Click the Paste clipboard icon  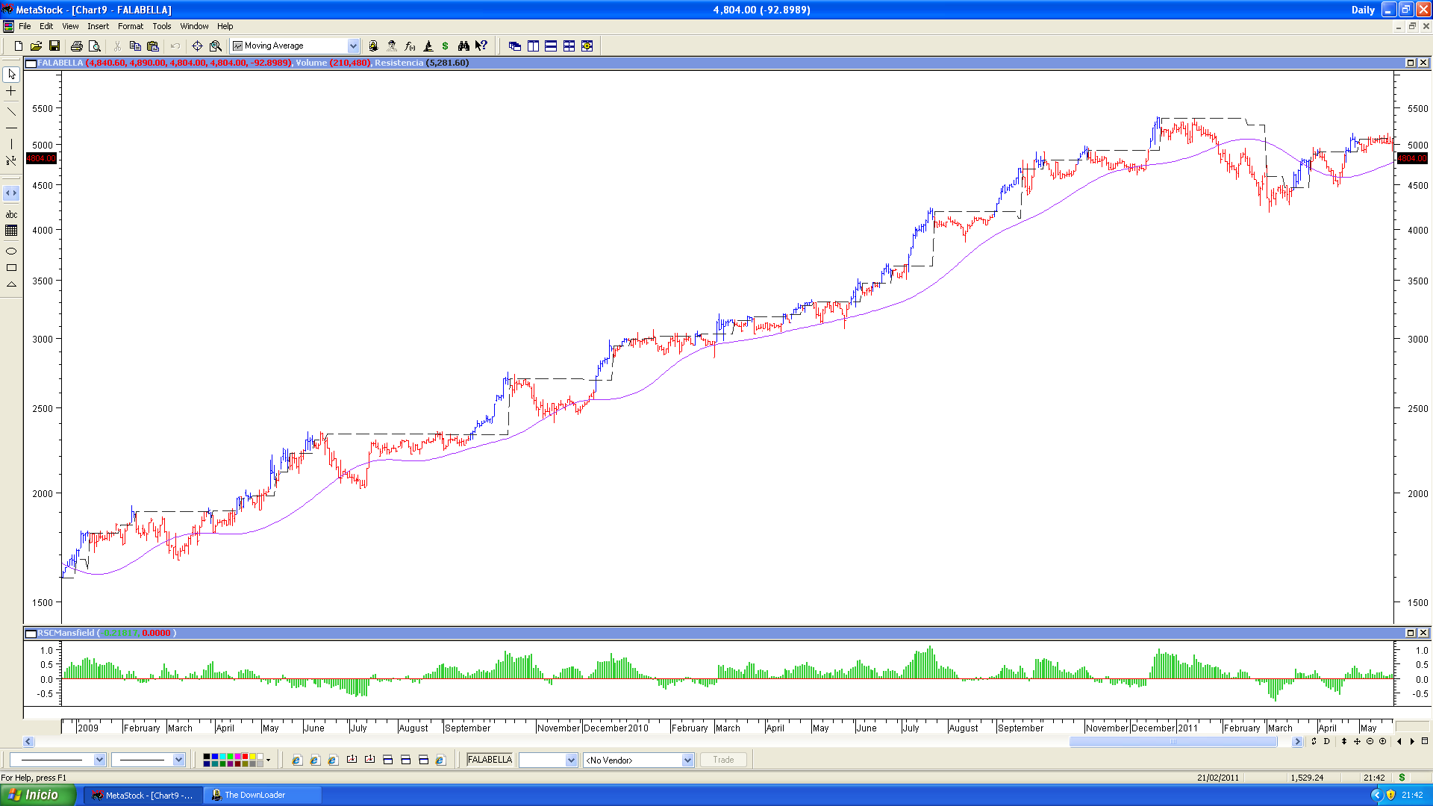coord(153,46)
